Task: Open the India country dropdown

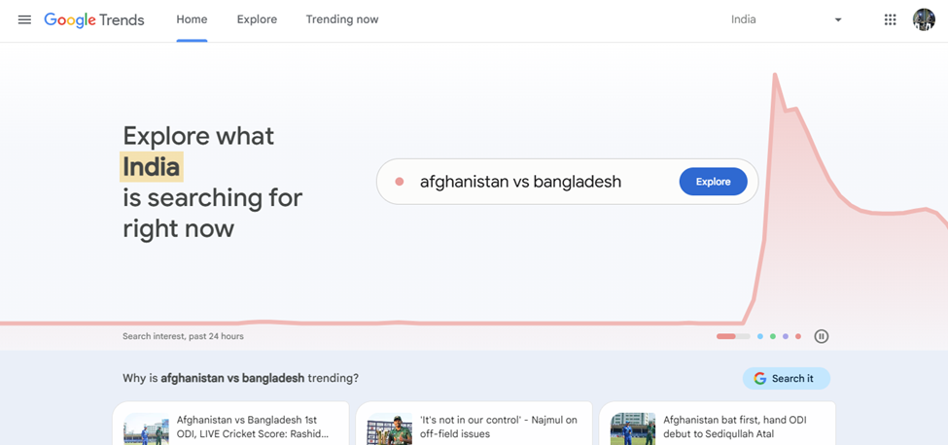Action: [x=786, y=19]
